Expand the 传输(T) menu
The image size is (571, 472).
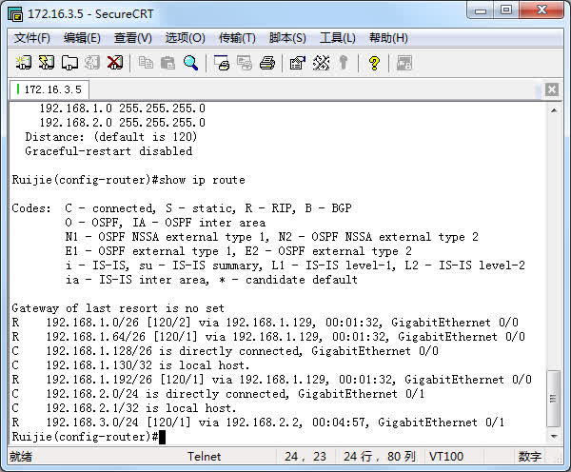pos(237,38)
